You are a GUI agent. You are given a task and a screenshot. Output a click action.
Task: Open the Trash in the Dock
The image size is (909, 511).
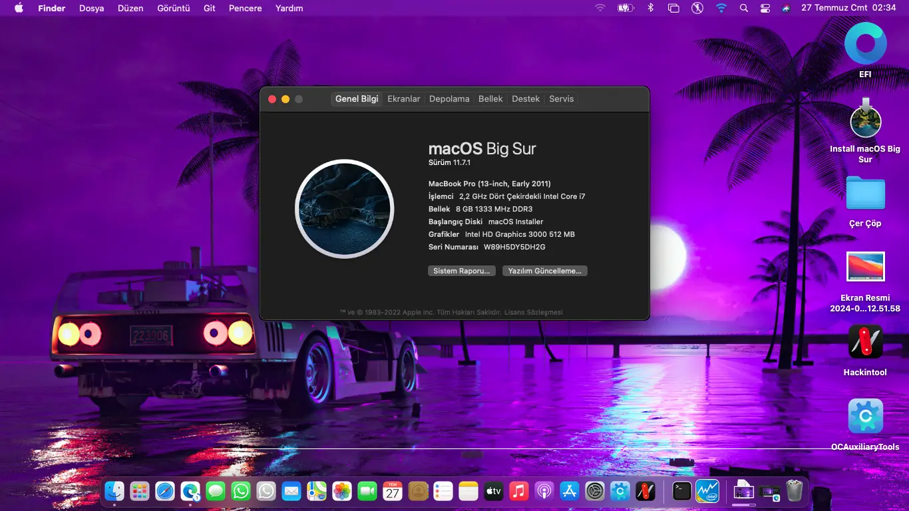coord(795,491)
